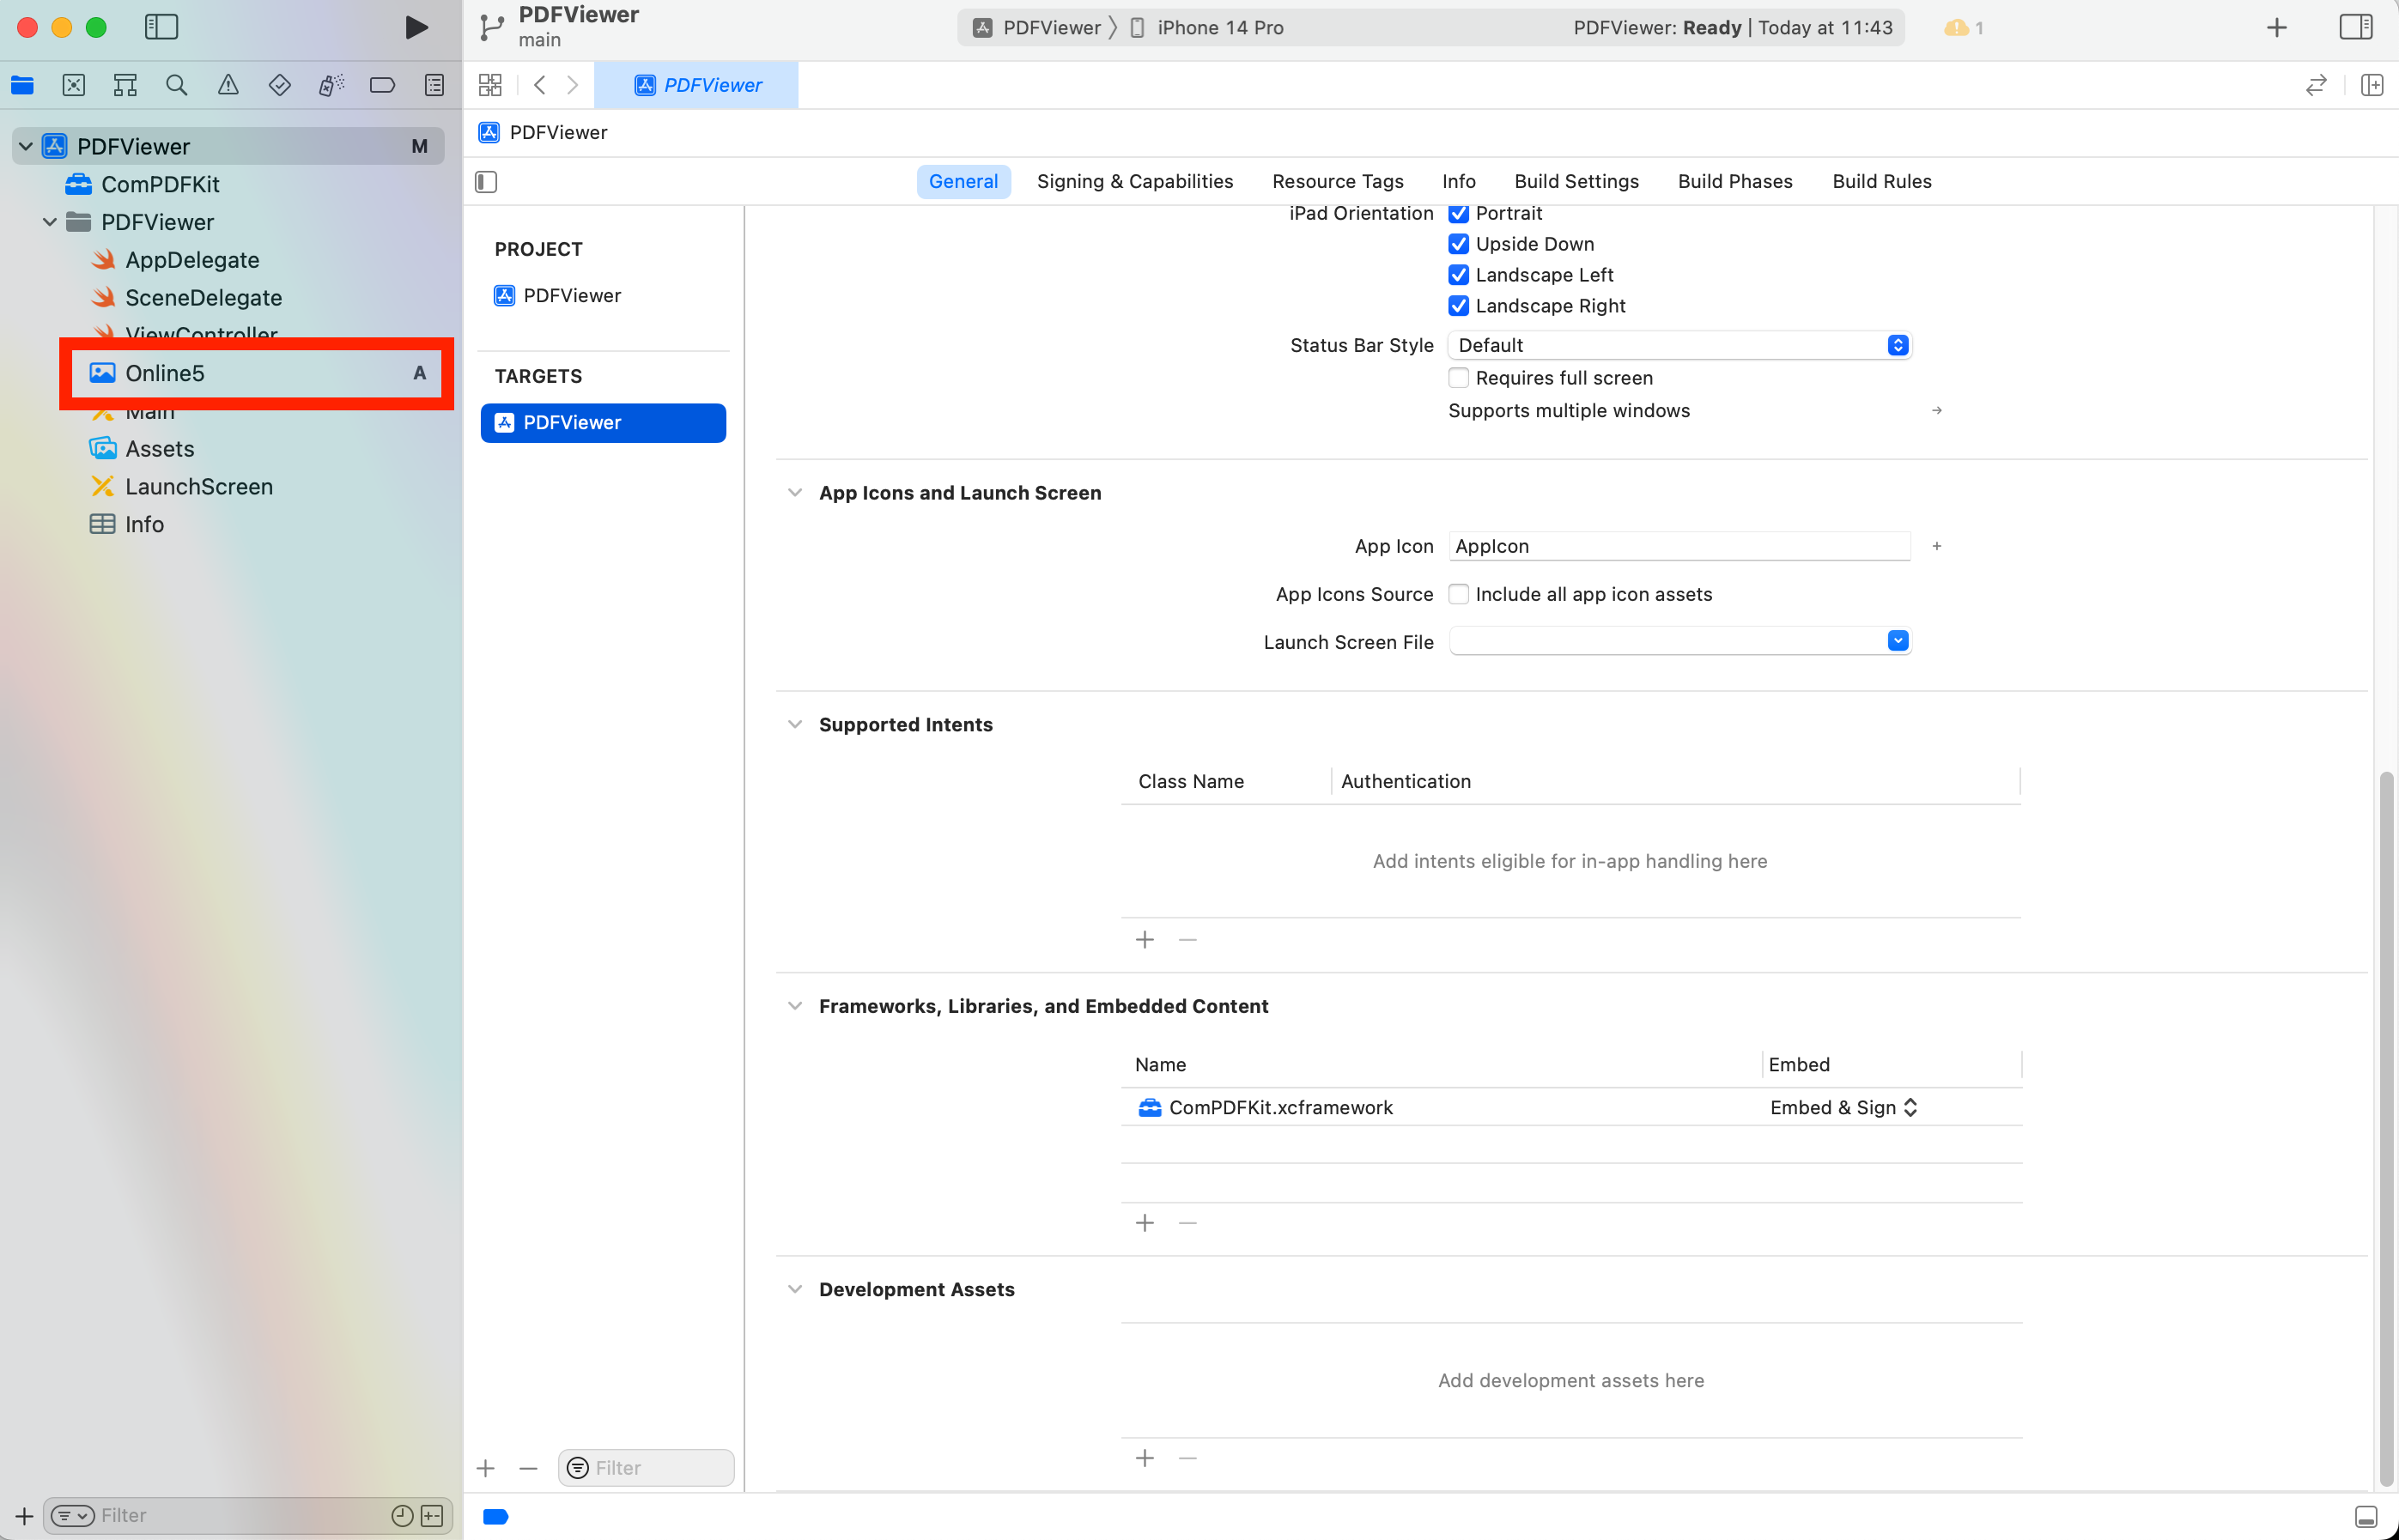Viewport: 2399px width, 1540px height.
Task: Open Signing & Capabilities tab
Action: (x=1134, y=181)
